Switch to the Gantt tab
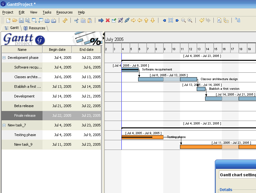 (x=12, y=28)
